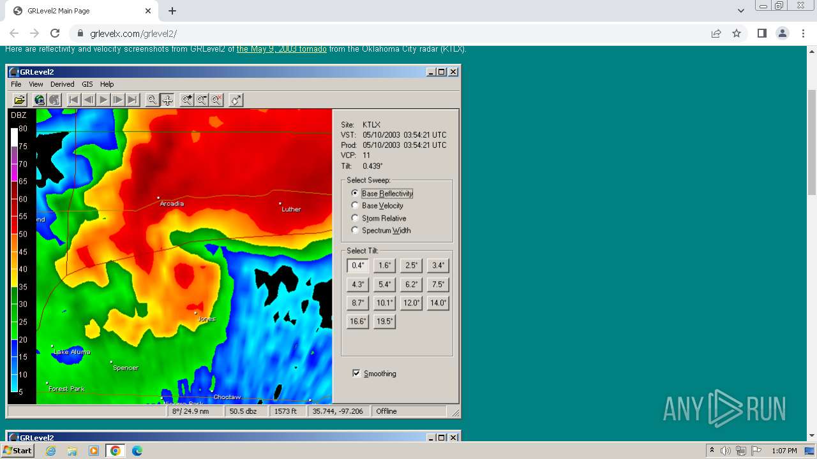Select the 0.4° tilt button

pos(358,265)
